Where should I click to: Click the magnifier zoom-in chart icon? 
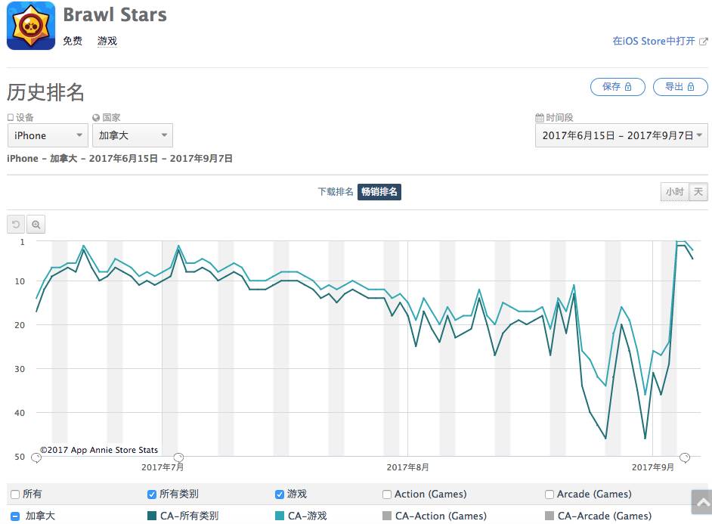tap(36, 225)
